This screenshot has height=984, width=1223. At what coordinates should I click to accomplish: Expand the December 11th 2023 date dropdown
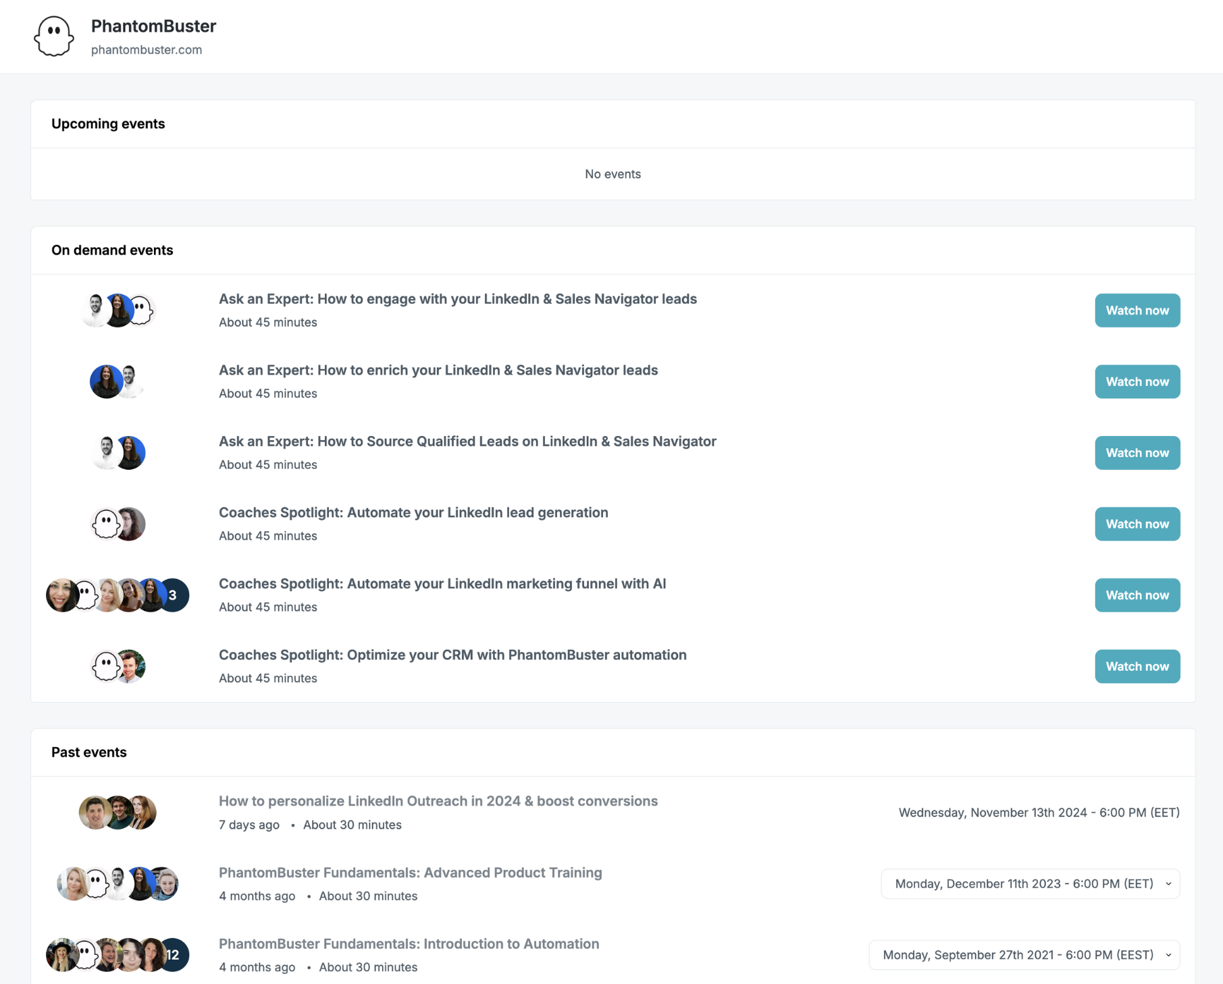(1031, 884)
